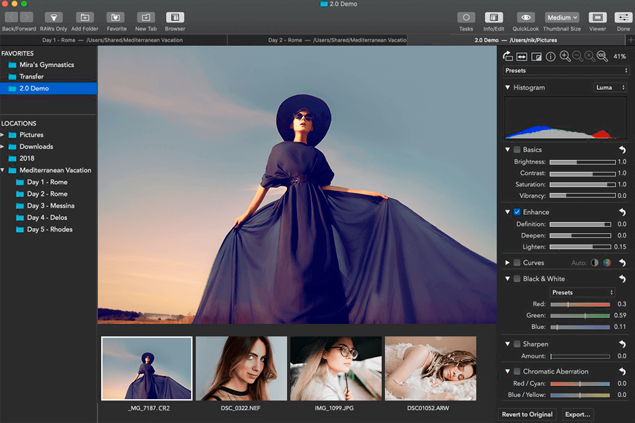This screenshot has width=635, height=423.
Task: Open the Luma histogram mode dropdown
Action: (x=610, y=87)
